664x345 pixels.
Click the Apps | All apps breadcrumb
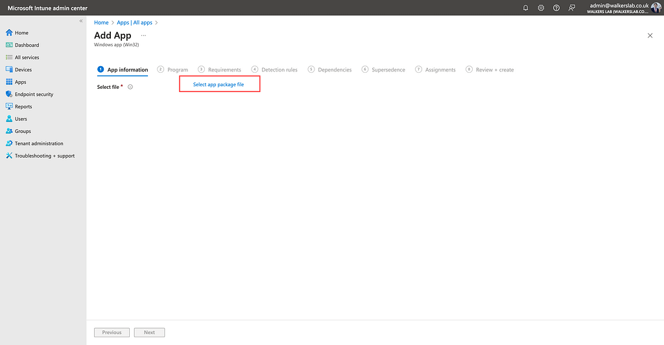point(134,23)
